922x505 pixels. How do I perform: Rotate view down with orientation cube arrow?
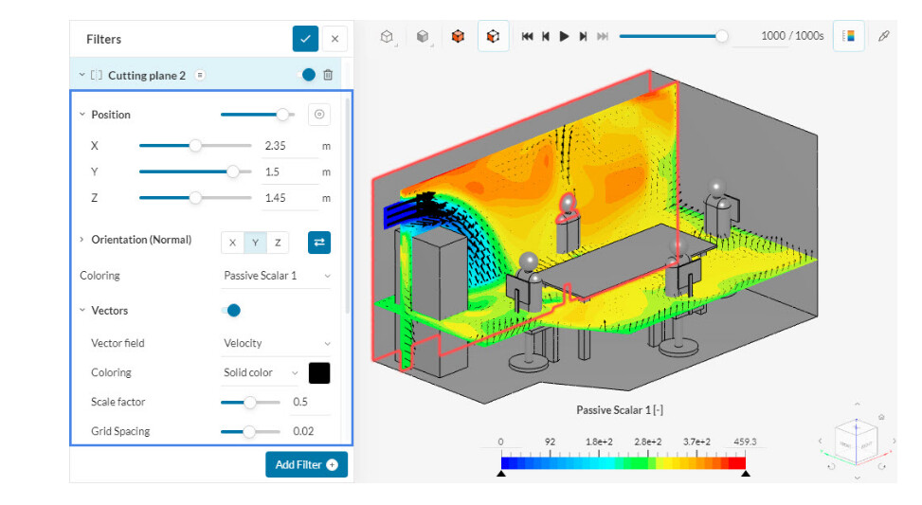pyautogui.click(x=857, y=478)
